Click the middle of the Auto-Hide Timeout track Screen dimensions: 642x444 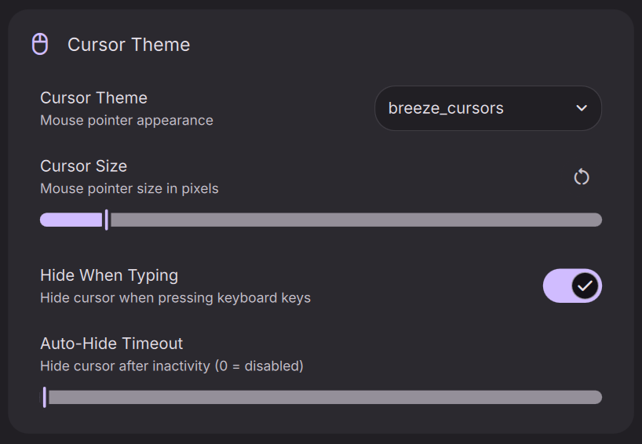tap(321, 397)
